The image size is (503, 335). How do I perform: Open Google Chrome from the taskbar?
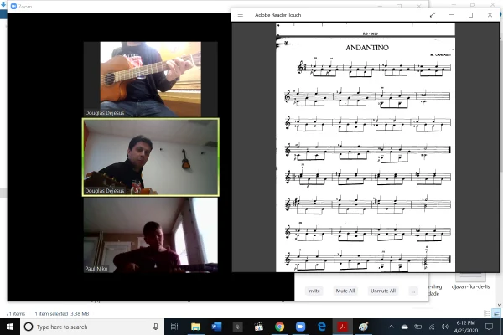[x=279, y=327]
